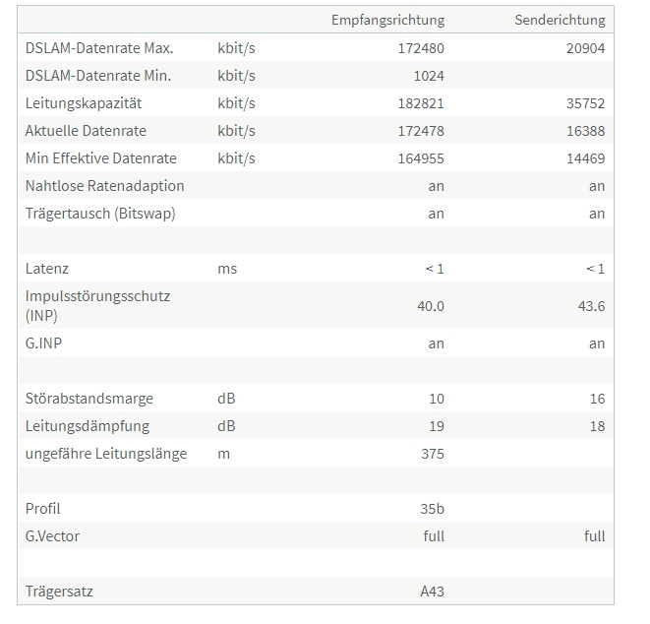Click the Leitungskapazität row label

(84, 103)
